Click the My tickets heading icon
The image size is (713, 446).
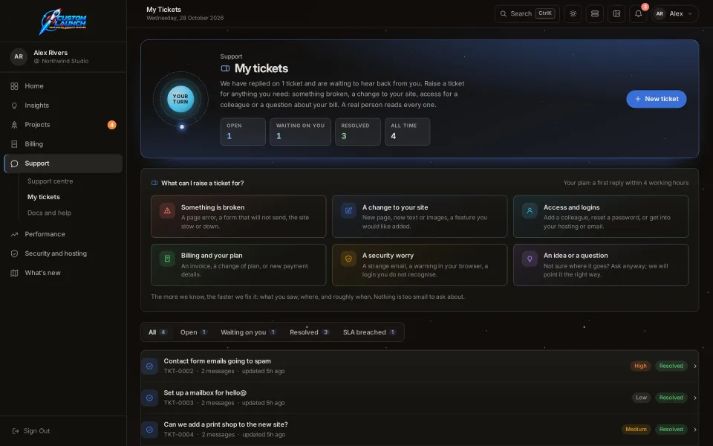point(225,68)
